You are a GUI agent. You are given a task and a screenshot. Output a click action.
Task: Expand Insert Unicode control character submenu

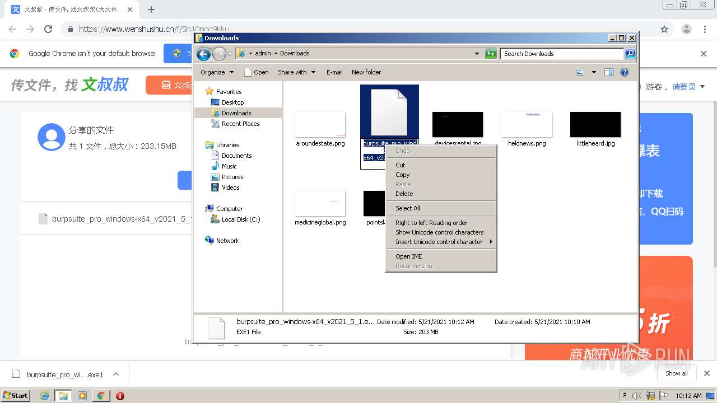(441, 242)
